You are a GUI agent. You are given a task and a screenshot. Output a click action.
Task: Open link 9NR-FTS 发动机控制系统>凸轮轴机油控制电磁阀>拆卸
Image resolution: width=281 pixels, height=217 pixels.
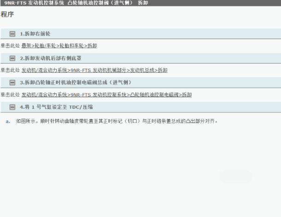point(107,94)
